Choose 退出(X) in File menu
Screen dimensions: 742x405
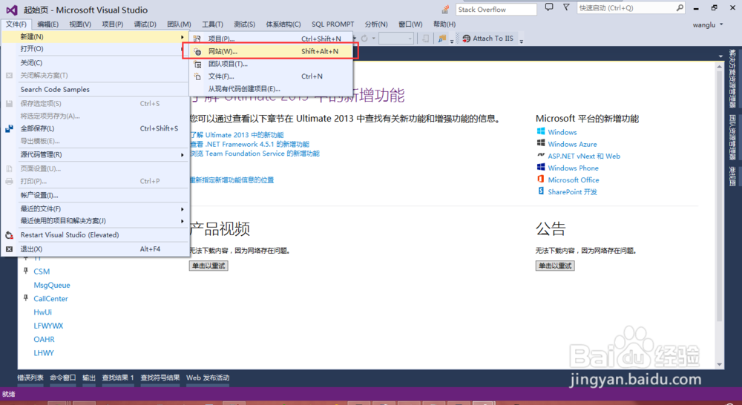tap(95, 249)
